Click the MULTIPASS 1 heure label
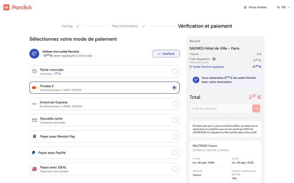The width and height of the screenshot is (294, 183). coord(205,146)
